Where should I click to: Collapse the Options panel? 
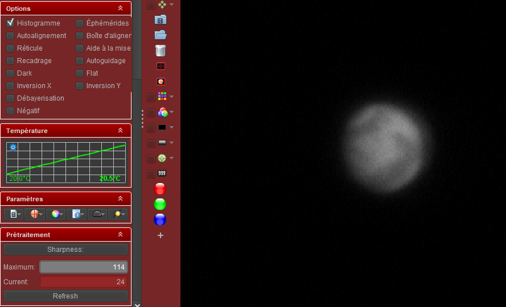coord(120,8)
